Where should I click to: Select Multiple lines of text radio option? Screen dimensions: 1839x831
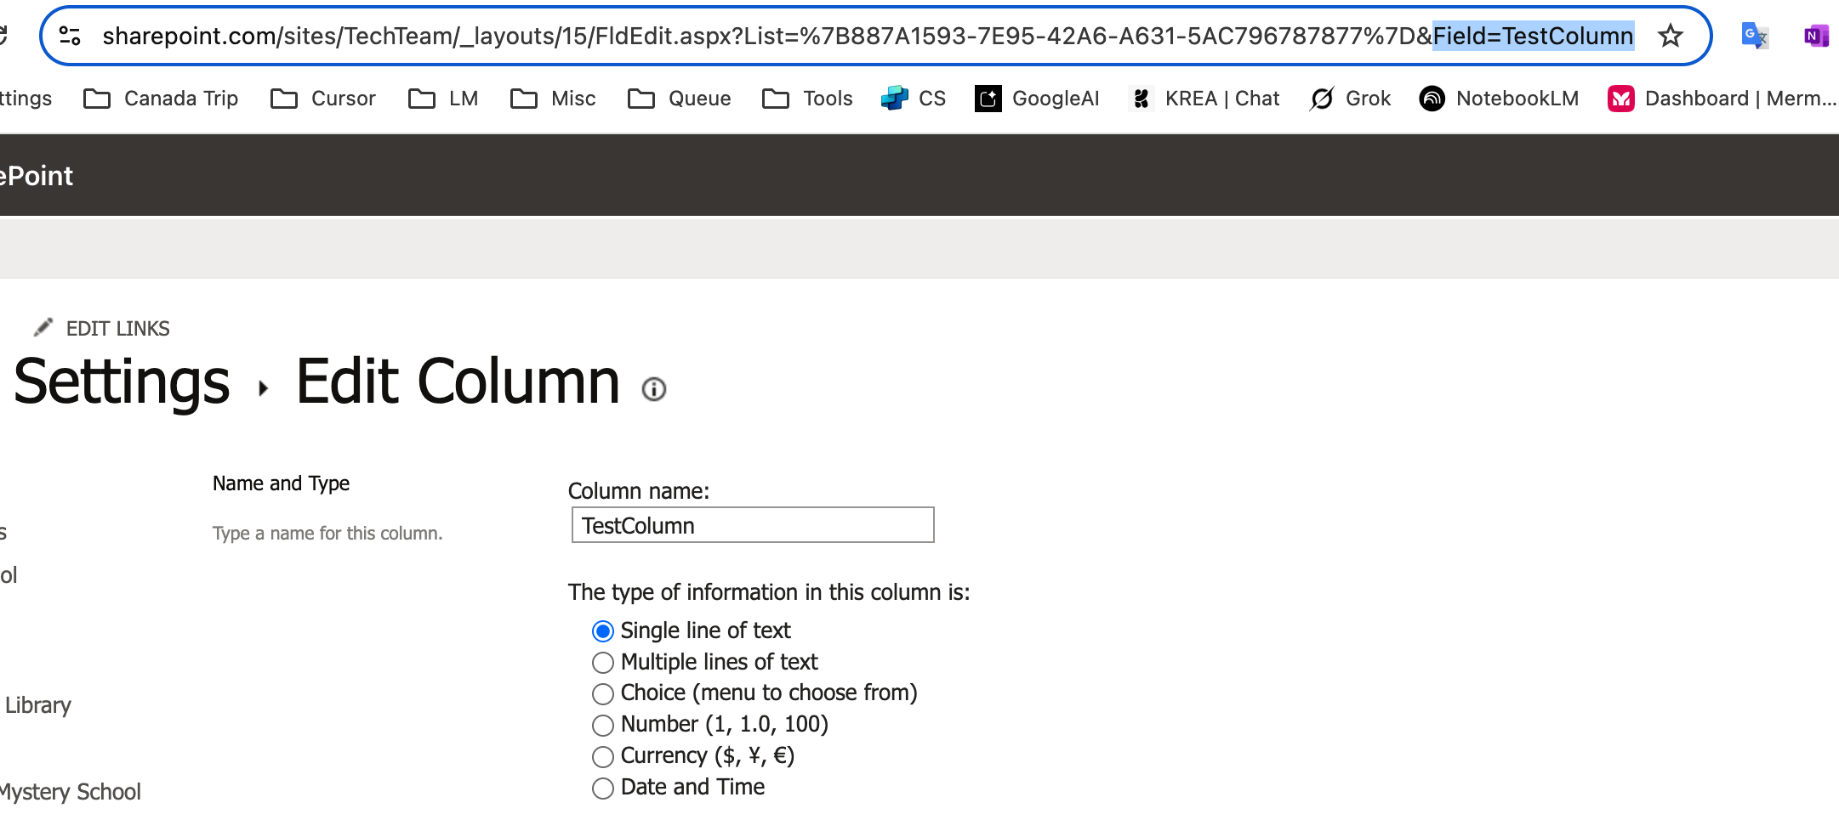coord(603,663)
